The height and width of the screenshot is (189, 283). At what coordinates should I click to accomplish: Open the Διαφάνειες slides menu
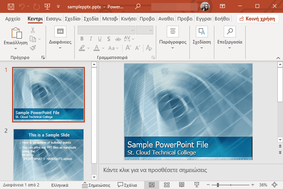pos(60,37)
